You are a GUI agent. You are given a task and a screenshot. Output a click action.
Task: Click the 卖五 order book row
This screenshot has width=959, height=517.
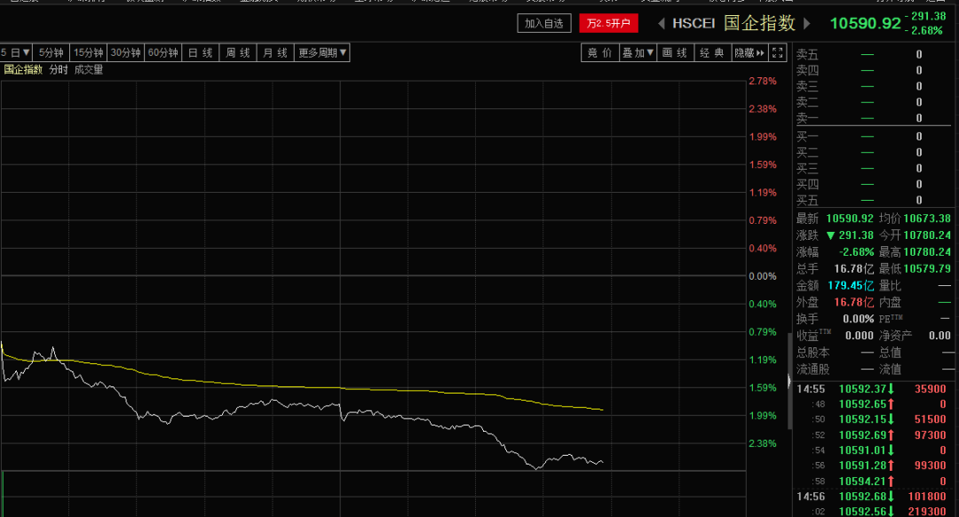[872, 54]
